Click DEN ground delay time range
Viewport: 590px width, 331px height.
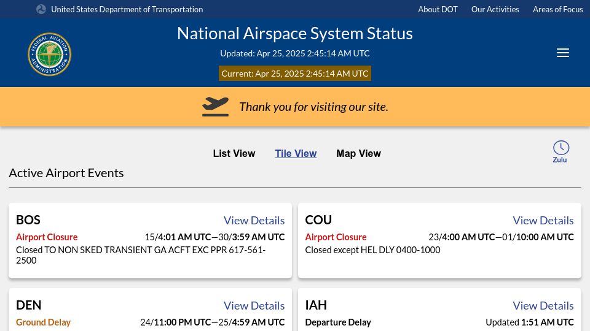212,322
